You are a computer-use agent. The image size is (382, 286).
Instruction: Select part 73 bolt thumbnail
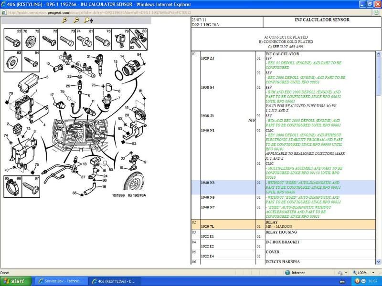point(66,40)
